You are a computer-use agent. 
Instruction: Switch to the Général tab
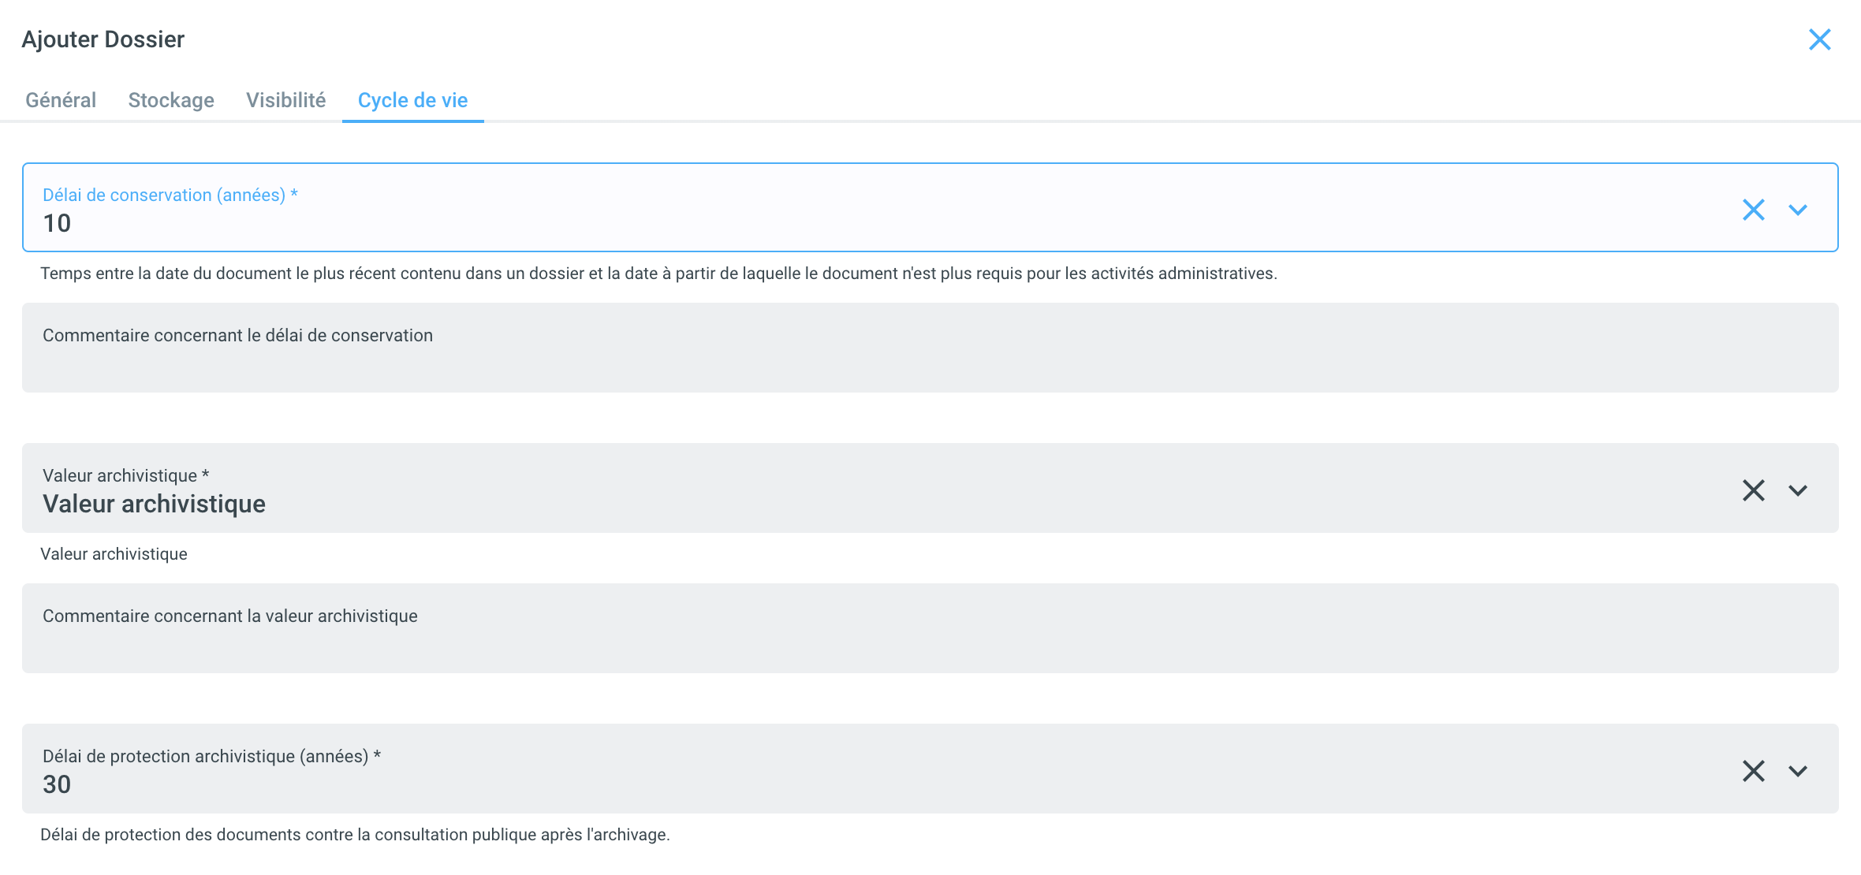[x=61, y=100]
